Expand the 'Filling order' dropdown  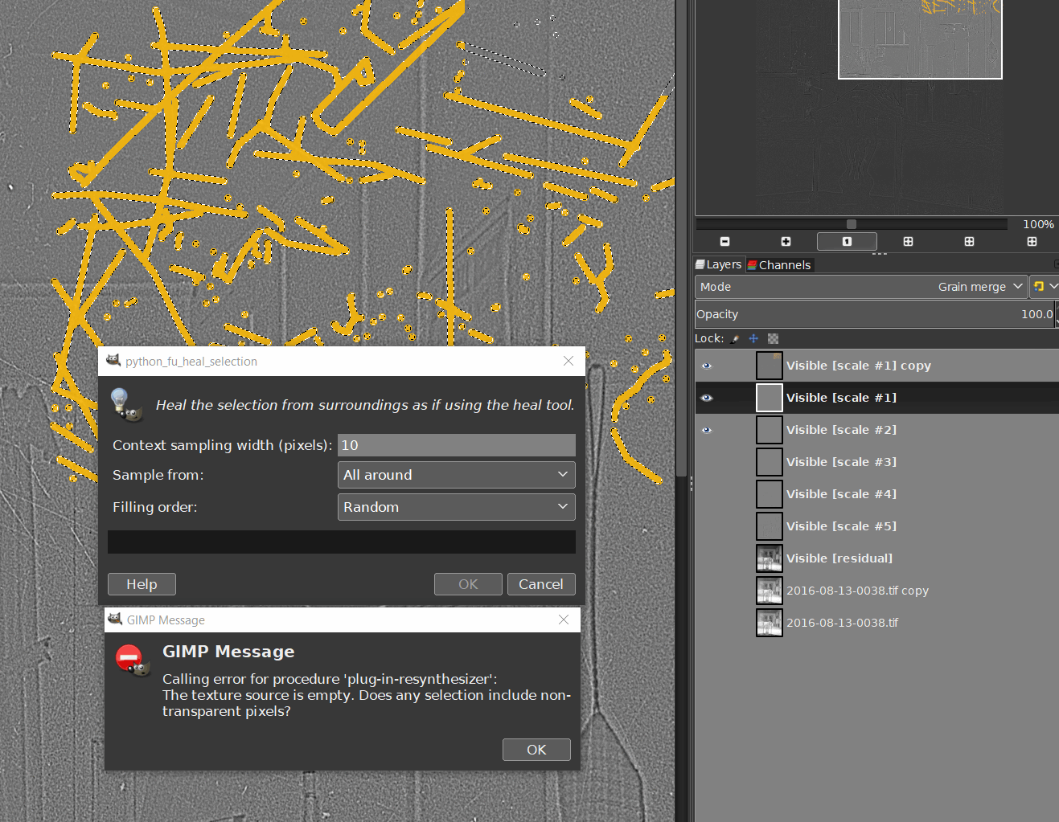(x=456, y=507)
